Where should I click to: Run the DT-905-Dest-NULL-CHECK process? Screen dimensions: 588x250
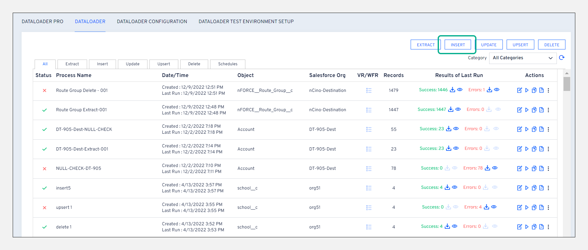point(527,129)
